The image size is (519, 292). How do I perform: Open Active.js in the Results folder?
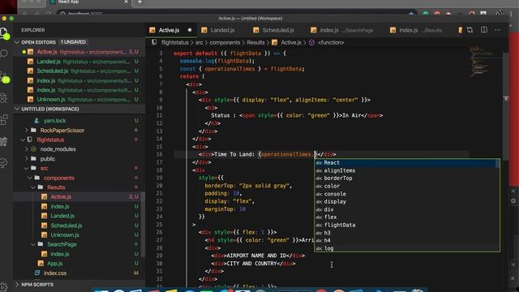(x=61, y=196)
